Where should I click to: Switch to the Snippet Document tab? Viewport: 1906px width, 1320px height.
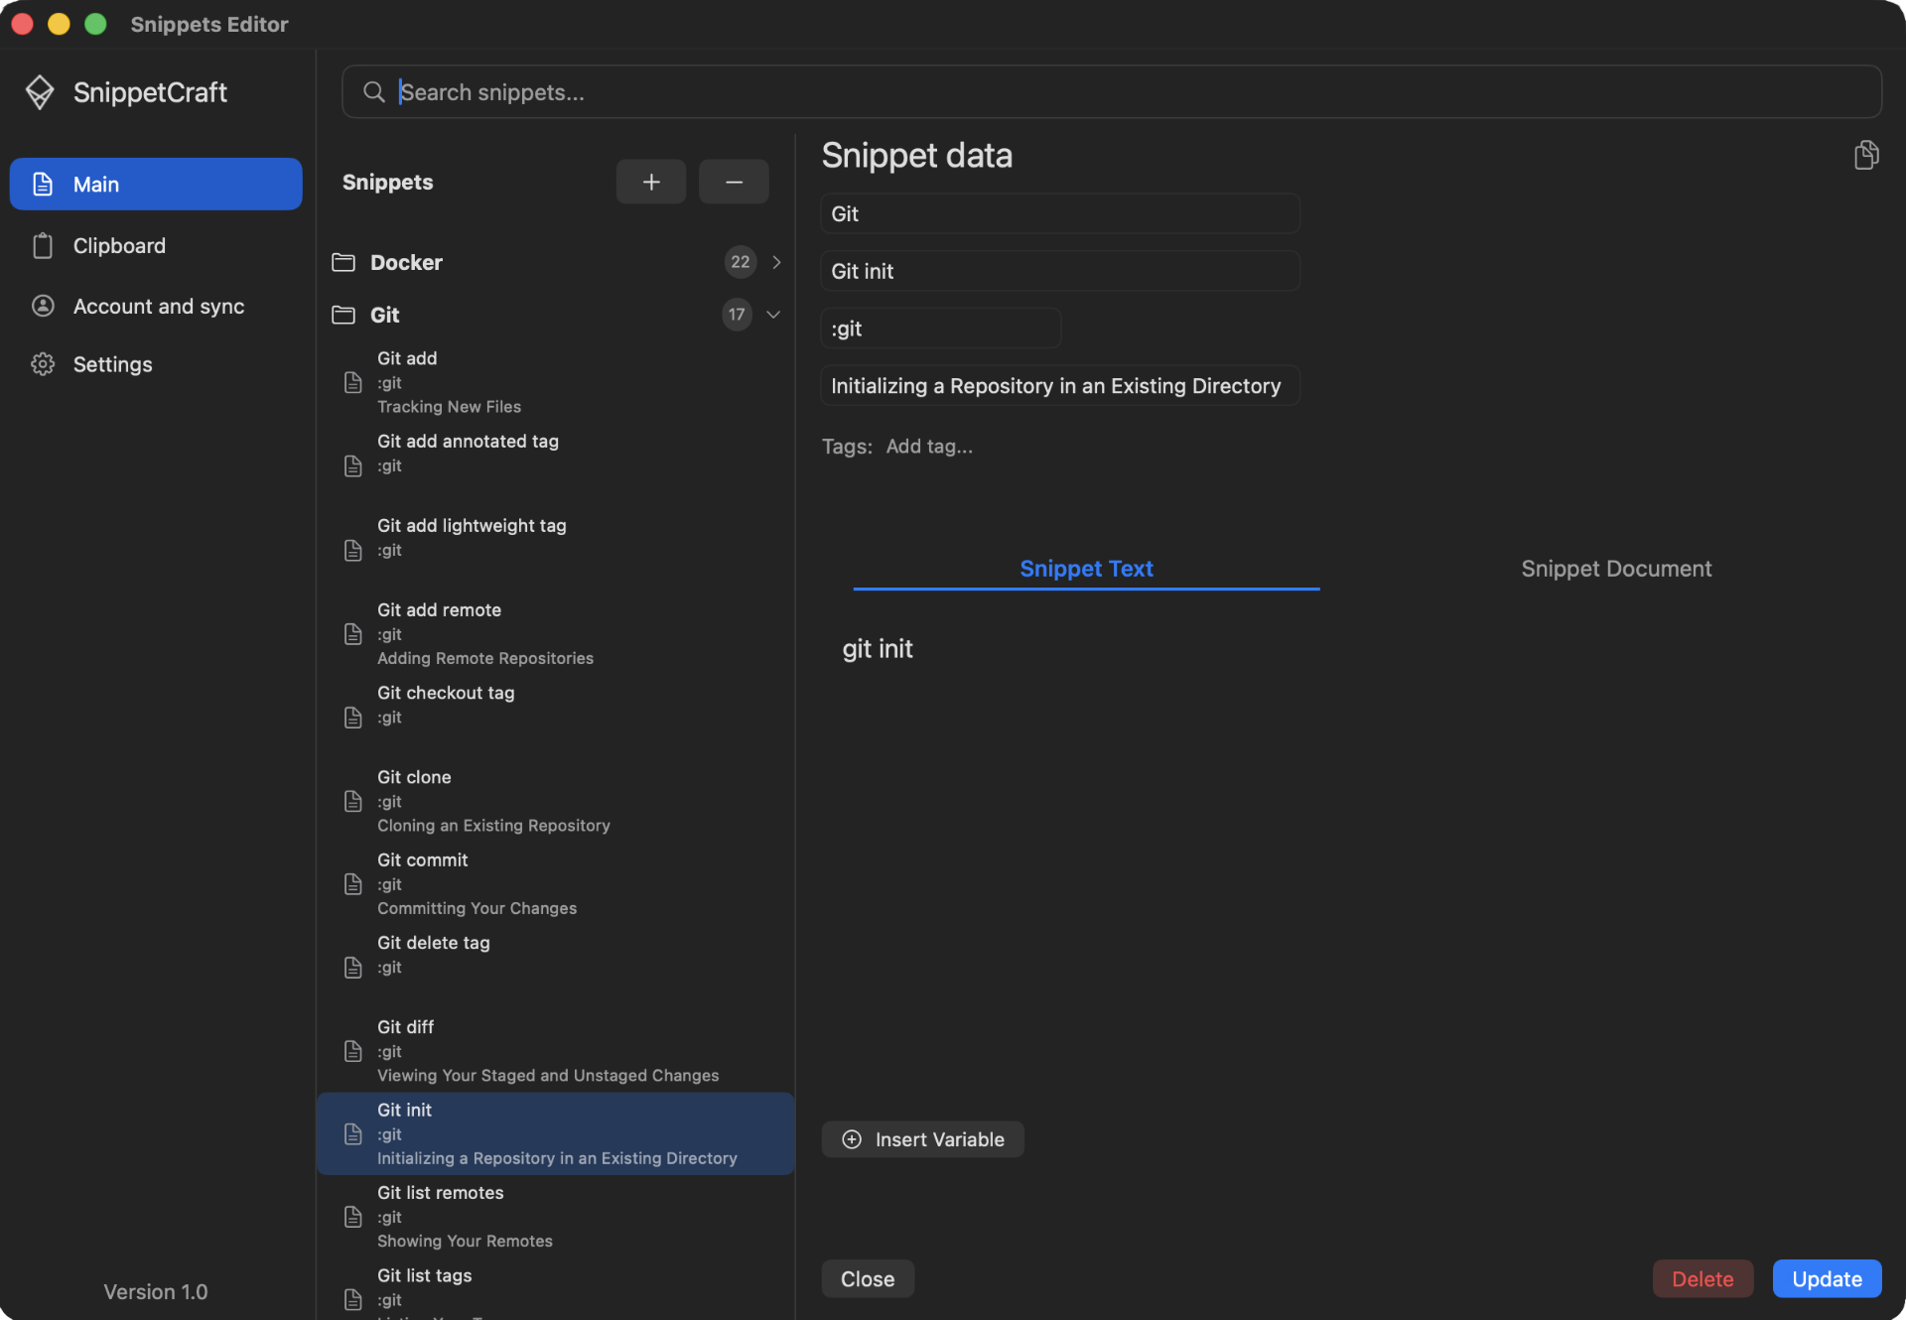pyautogui.click(x=1616, y=569)
